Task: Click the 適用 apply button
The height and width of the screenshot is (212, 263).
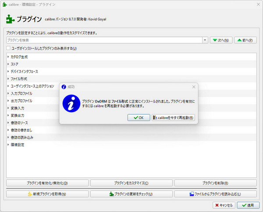Action: (x=248, y=205)
